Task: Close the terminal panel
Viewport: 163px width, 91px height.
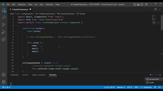Action: pos(160,75)
